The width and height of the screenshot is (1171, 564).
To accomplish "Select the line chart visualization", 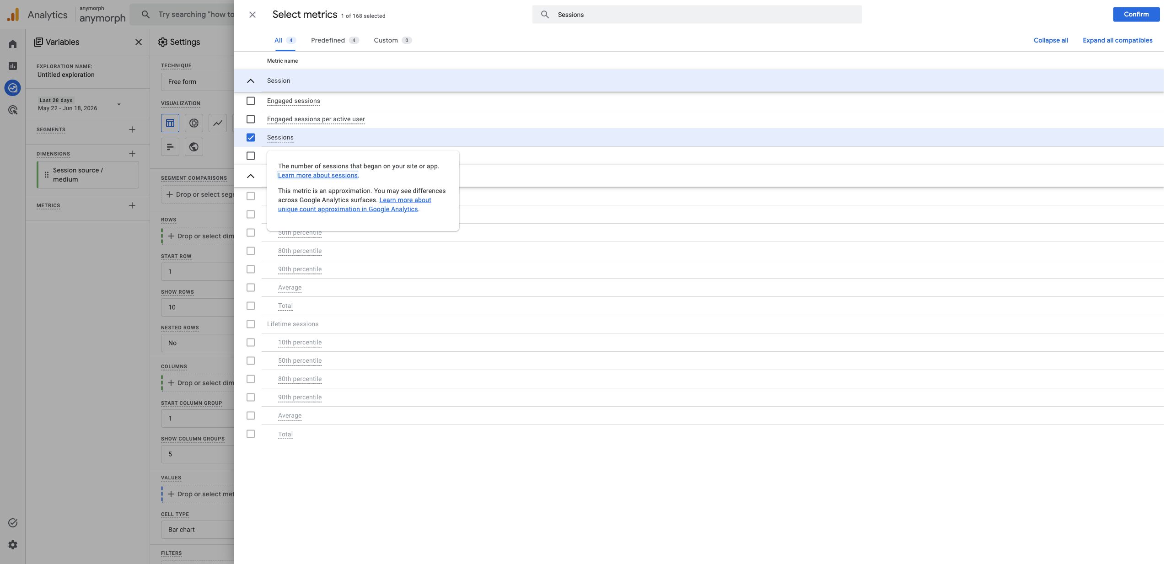I will pyautogui.click(x=218, y=123).
